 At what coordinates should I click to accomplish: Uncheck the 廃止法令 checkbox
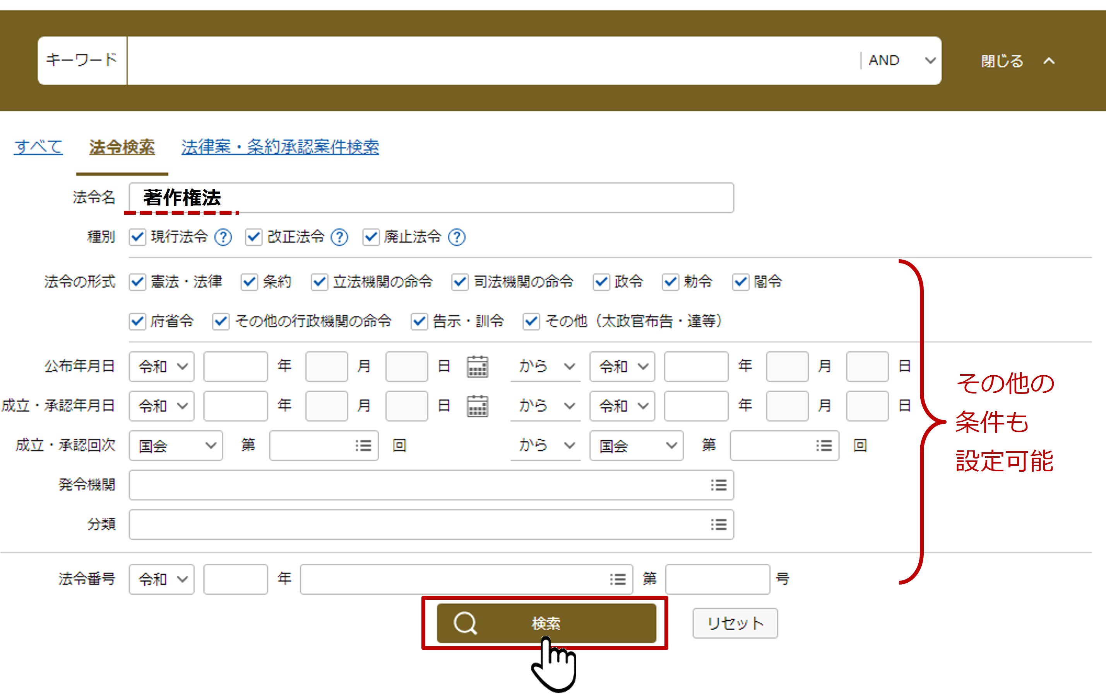tap(371, 238)
